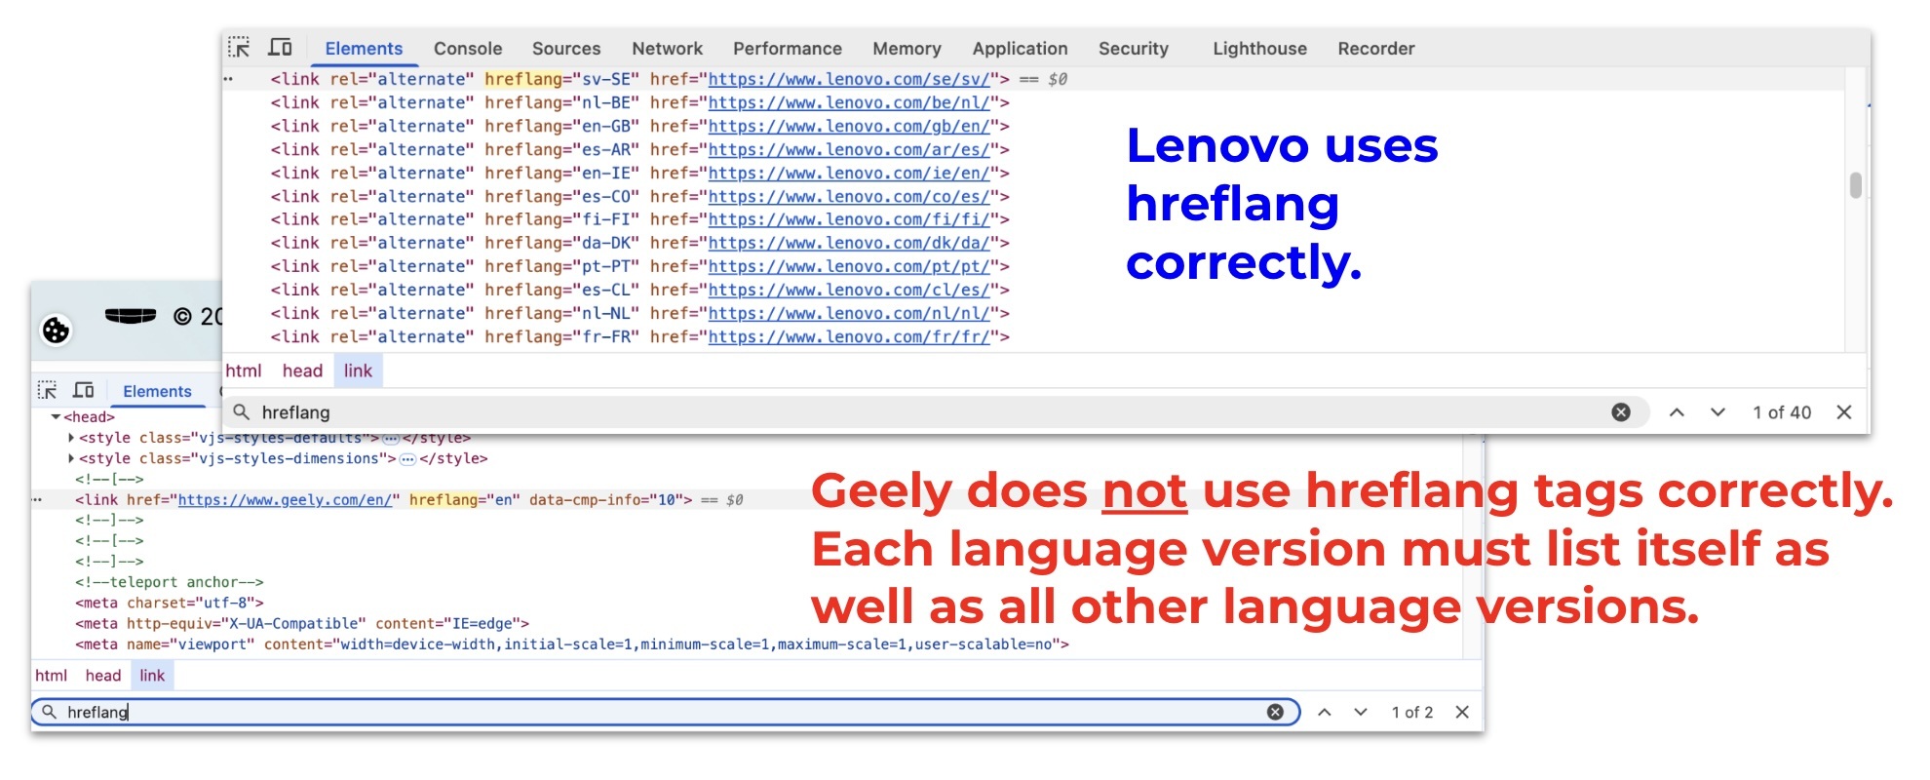Go to previous match in Geely search
The image size is (1930, 780).
coord(1325,712)
